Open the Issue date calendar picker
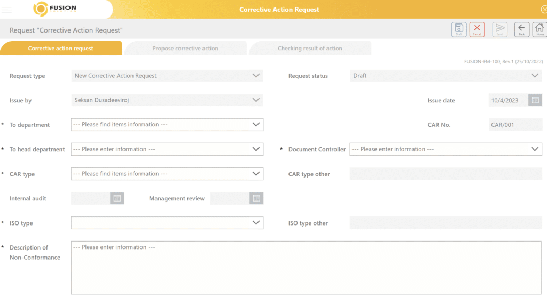This screenshot has width=547, height=297. 535,100
